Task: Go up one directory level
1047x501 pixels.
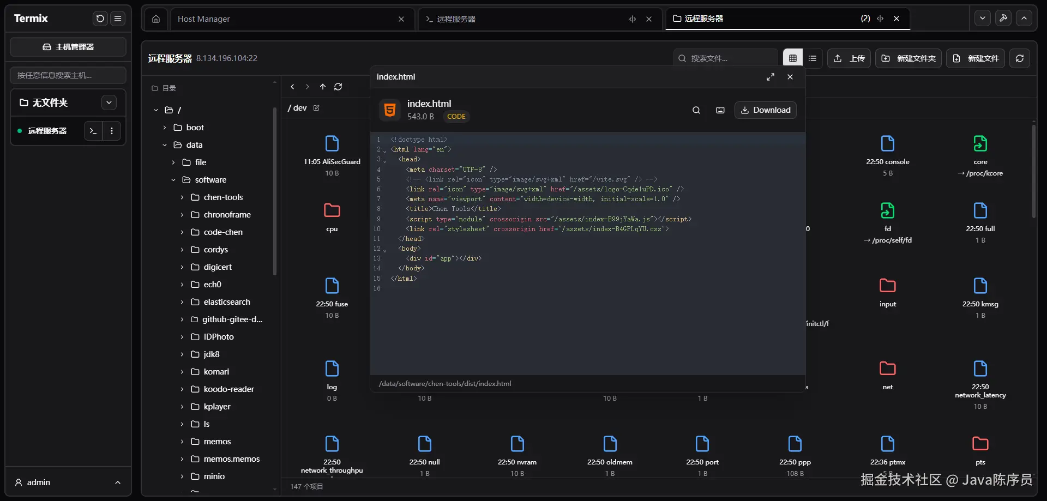Action: 323,87
